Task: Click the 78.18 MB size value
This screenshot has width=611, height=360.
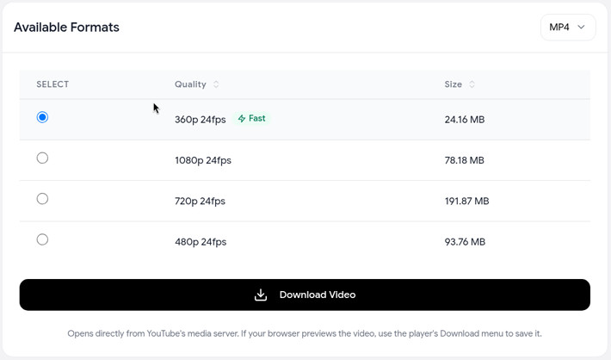Action: click(x=465, y=160)
